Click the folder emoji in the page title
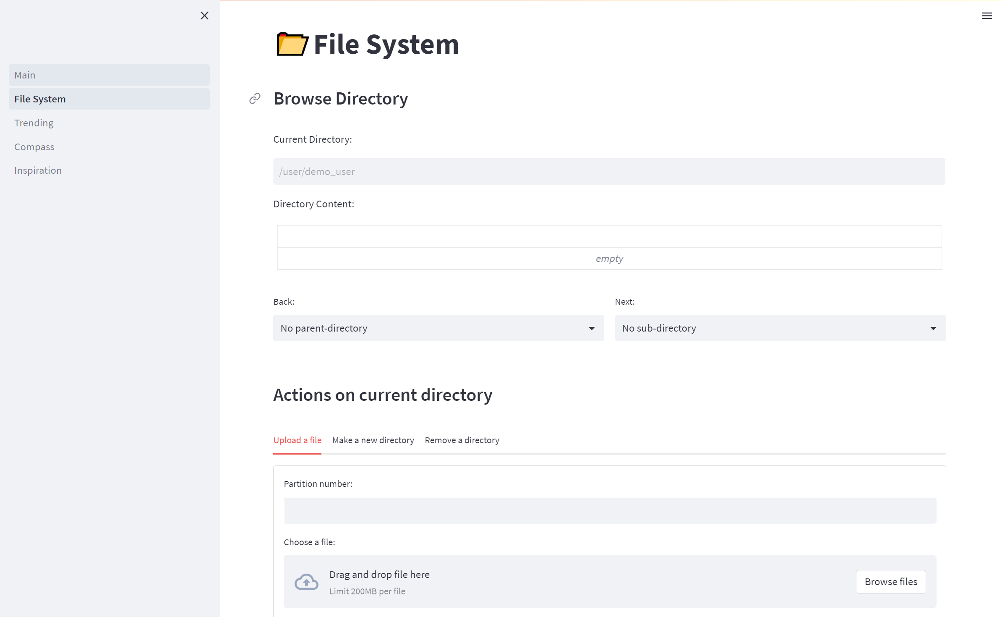Screen dimensions: 1002x617 click(292, 44)
